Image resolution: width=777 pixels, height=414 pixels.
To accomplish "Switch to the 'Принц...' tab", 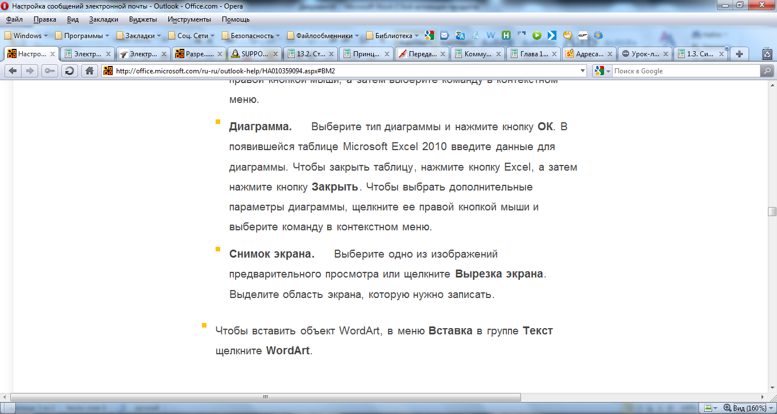I will tap(366, 54).
